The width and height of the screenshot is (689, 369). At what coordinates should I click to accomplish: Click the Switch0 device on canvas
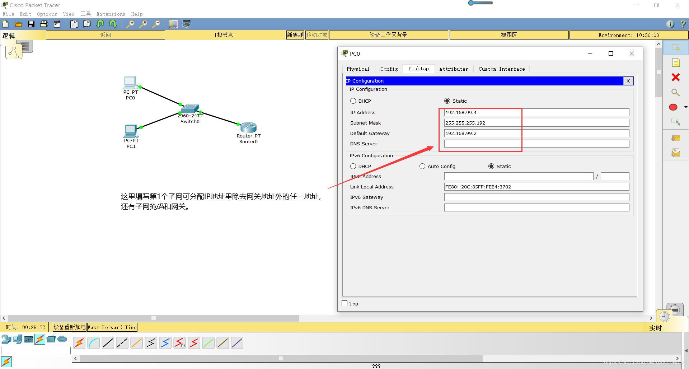[x=190, y=109]
